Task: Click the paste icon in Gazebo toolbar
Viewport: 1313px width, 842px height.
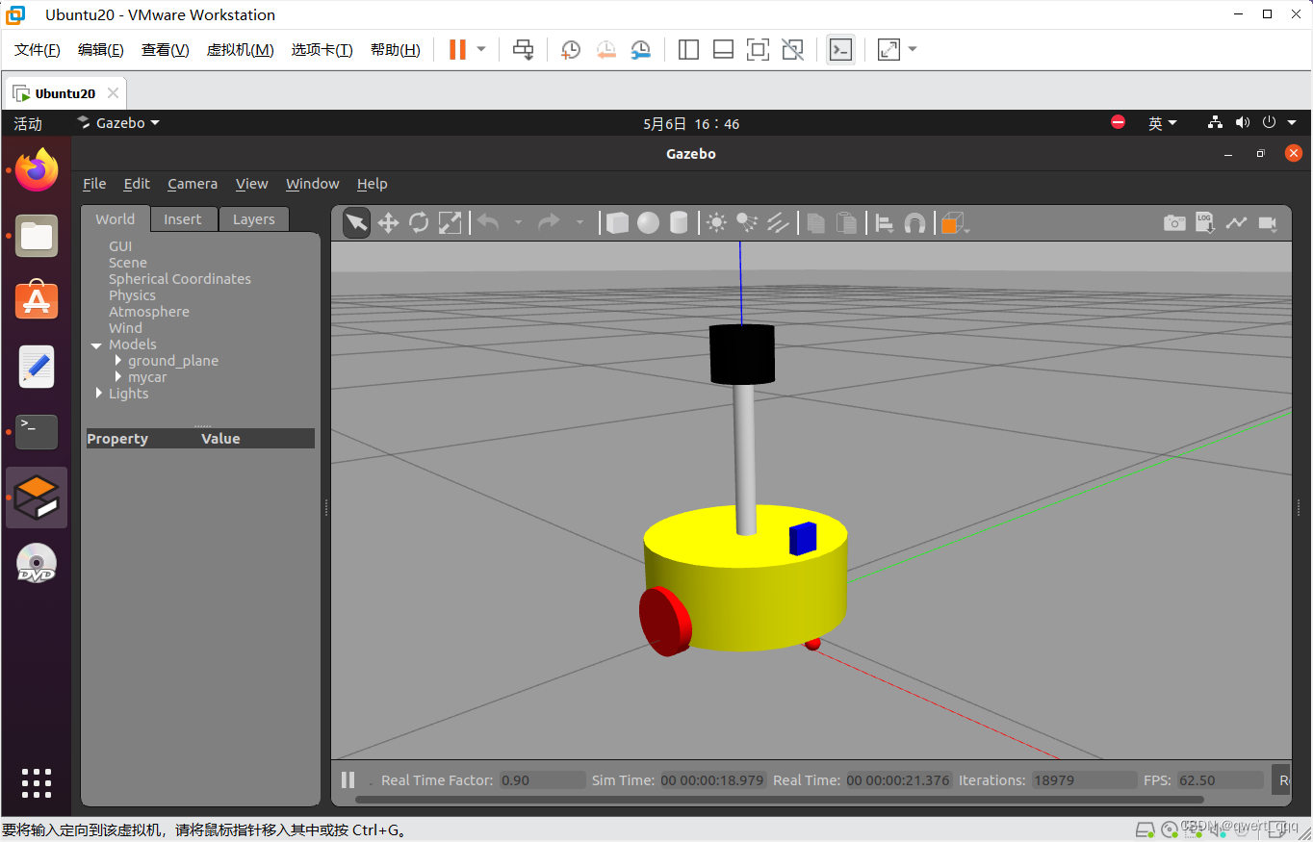Action: 846,223
